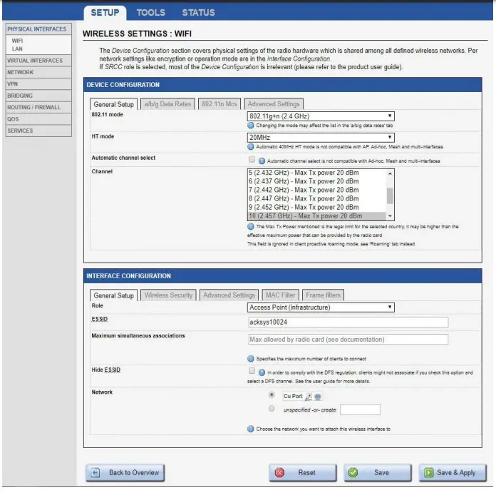Select the Cu Port network radio button
Image resolution: width=496 pixels, height=493 pixels.
tap(272, 395)
